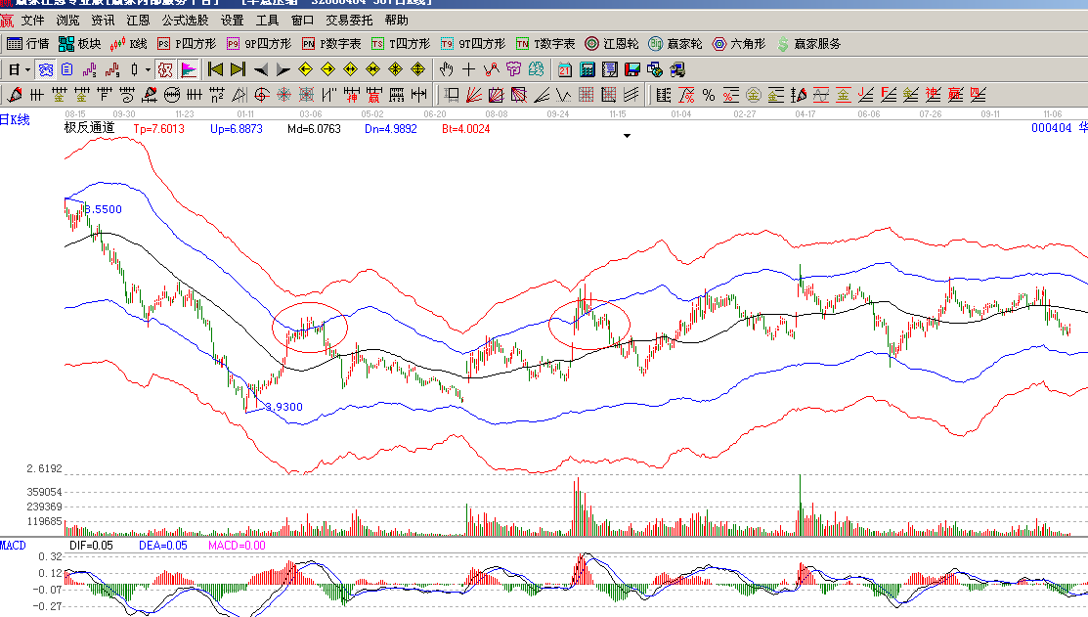Toggle the blue pattern icon beside 日 dropdown
The width and height of the screenshot is (1088, 617).
click(45, 69)
